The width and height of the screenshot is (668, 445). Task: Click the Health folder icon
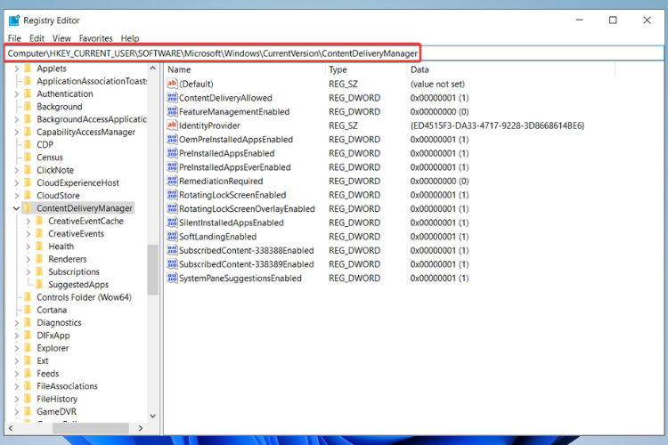pyautogui.click(x=39, y=247)
